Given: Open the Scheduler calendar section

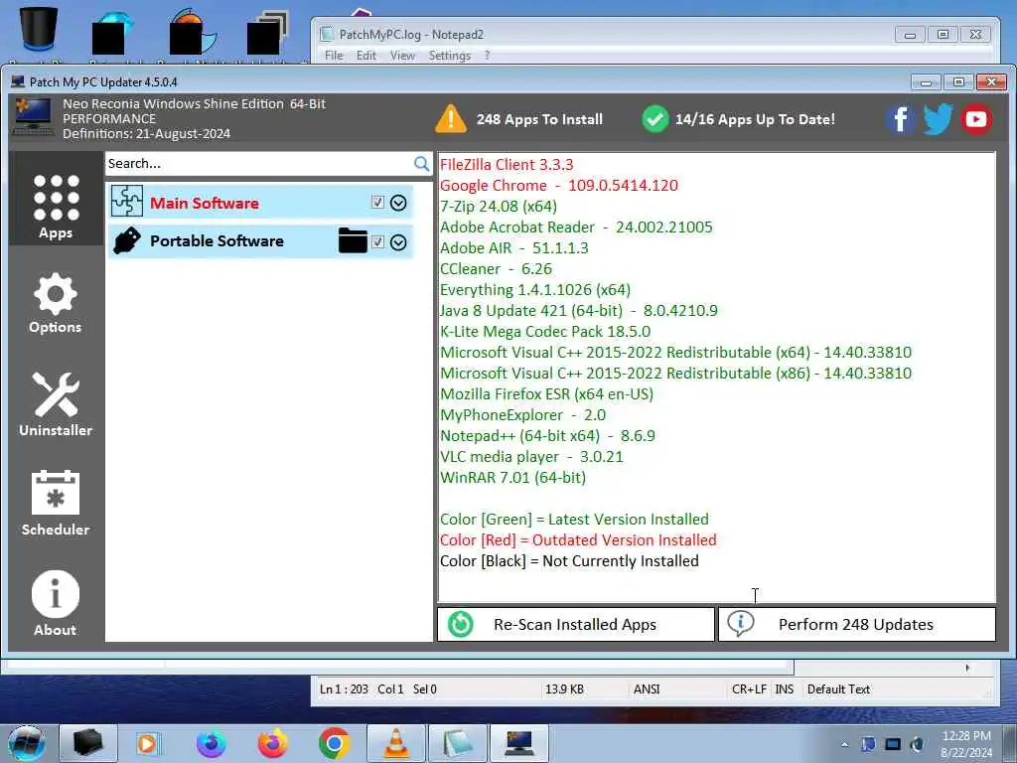Looking at the screenshot, I should click(x=56, y=504).
